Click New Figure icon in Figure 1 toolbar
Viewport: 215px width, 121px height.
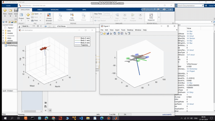(x=102, y=34)
